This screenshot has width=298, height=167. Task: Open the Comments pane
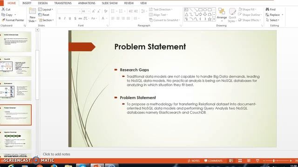tap(213, 161)
